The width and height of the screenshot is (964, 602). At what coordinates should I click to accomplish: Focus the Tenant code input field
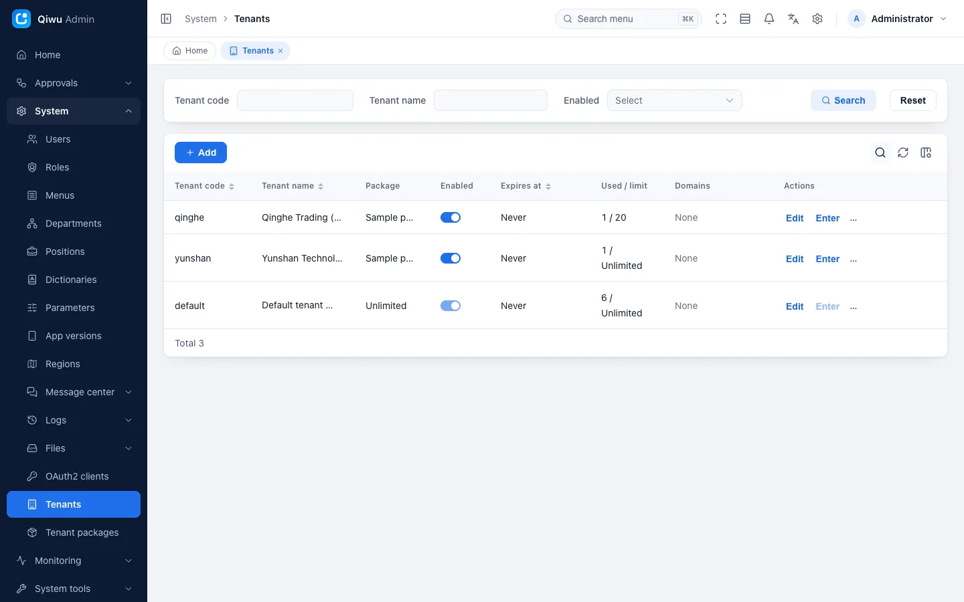295,100
